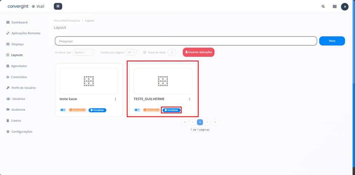Go to next page pagination arrow
Viewport: 355px width, 175px height.
(x=207, y=122)
